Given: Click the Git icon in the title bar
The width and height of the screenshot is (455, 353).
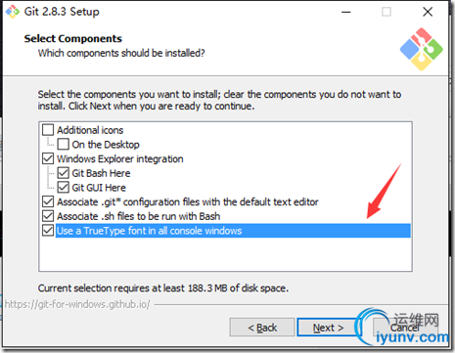Looking at the screenshot, I should pyautogui.click(x=13, y=12).
